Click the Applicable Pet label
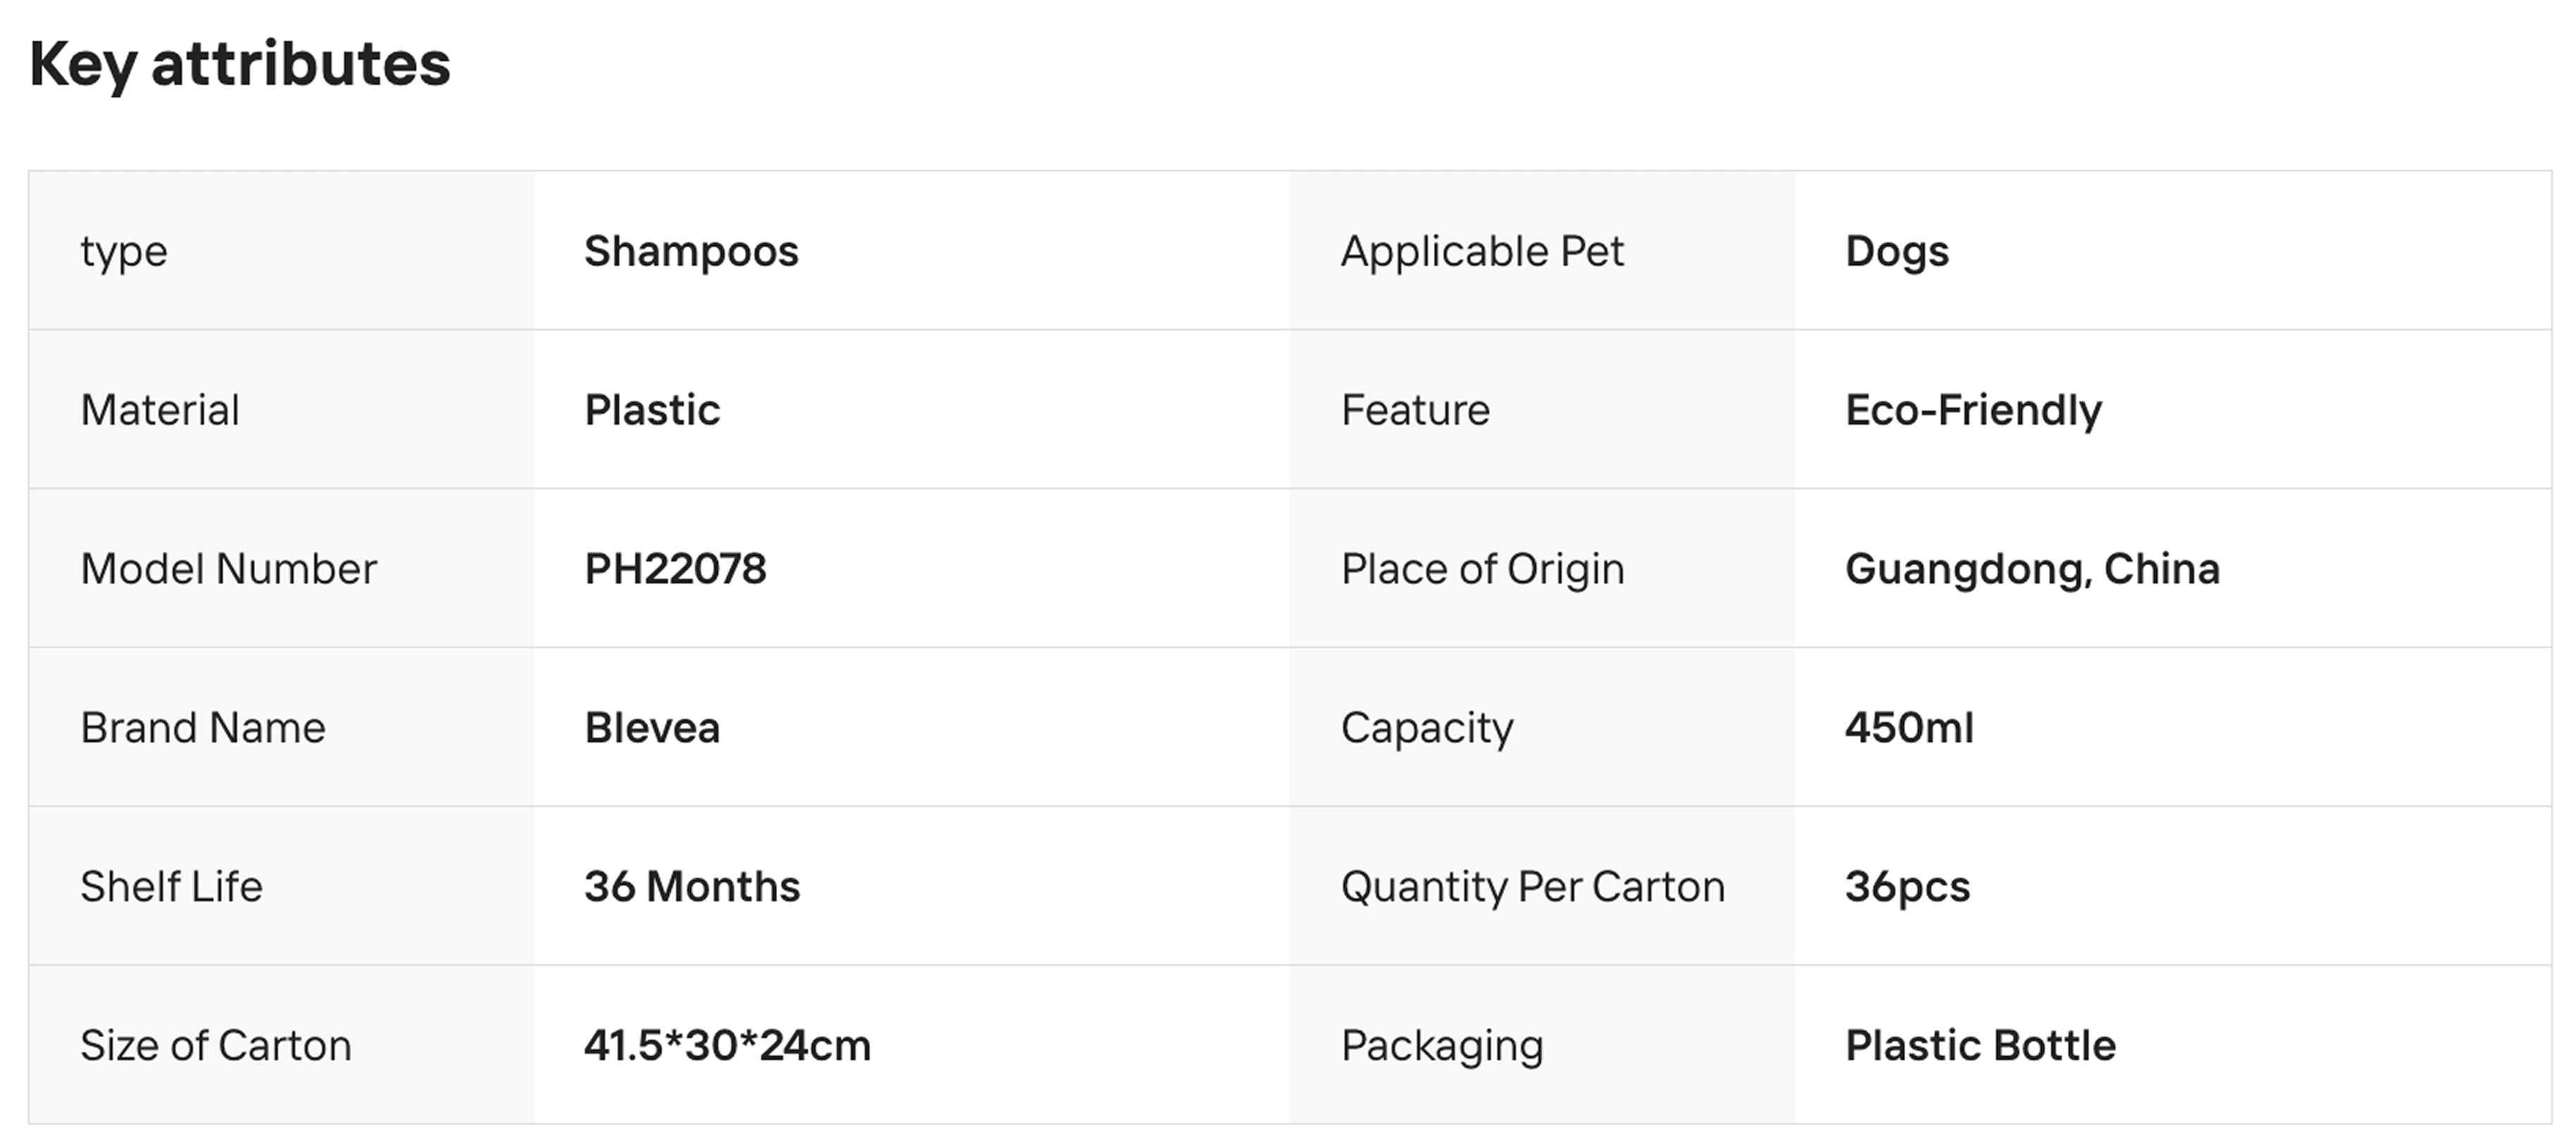The height and width of the screenshot is (1142, 2576). (1482, 251)
